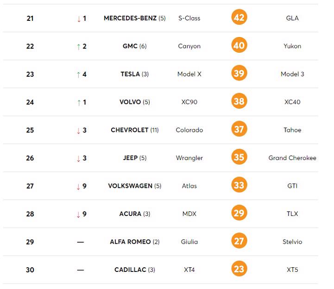Open the VOLKSWAGEN brand link
The width and height of the screenshot is (334, 289).
pyautogui.click(x=130, y=186)
